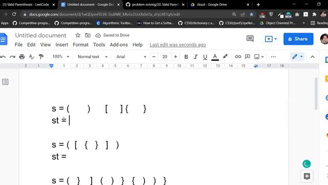The image size is (328, 185).
Task: Open the text color picker
Action: pyautogui.click(x=215, y=57)
